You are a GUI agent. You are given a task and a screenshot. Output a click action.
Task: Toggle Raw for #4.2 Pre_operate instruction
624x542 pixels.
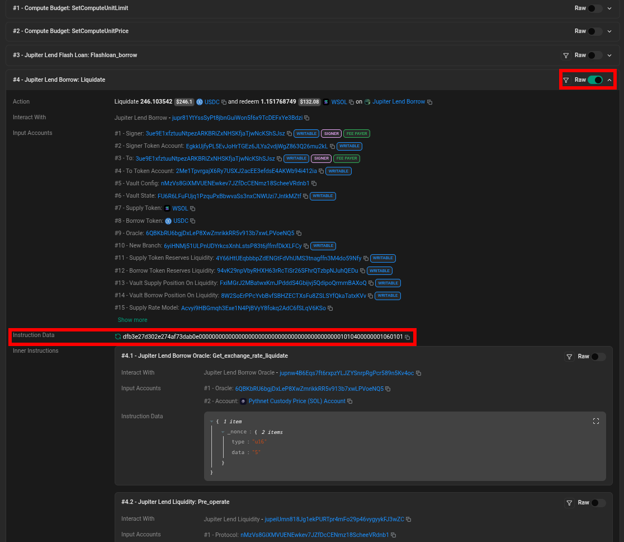click(598, 503)
